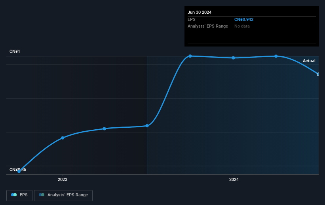This screenshot has height=205, width=325.
Task: Click the EPS data point above 2023
Action: 63,138
